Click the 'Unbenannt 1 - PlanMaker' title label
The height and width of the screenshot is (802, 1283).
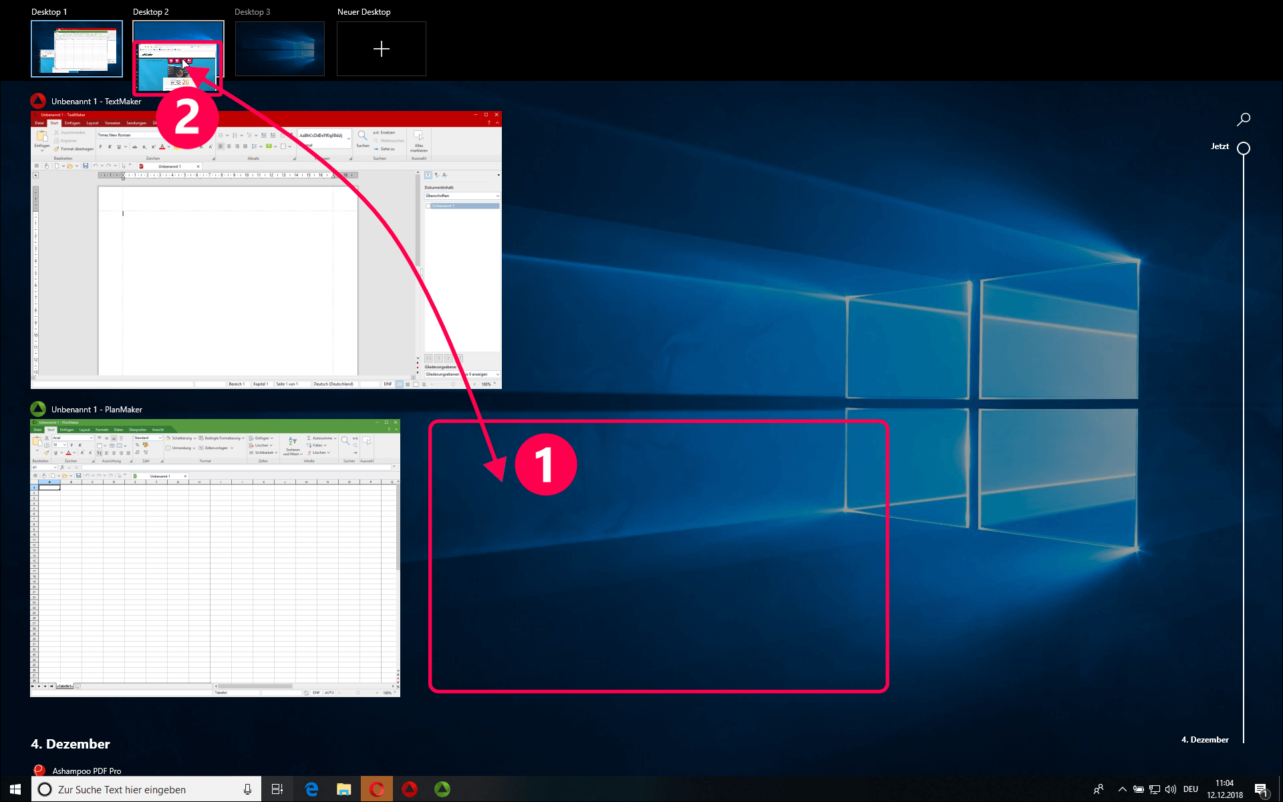[97, 410]
